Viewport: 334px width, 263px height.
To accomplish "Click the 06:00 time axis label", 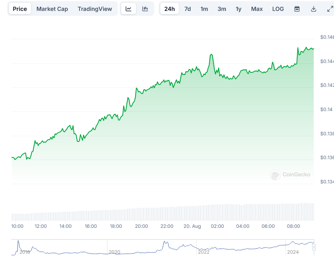I will point(268,226).
